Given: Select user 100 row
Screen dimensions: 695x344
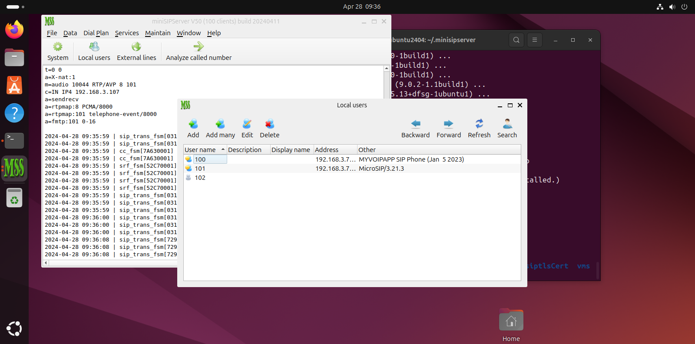Looking at the screenshot, I should point(352,159).
